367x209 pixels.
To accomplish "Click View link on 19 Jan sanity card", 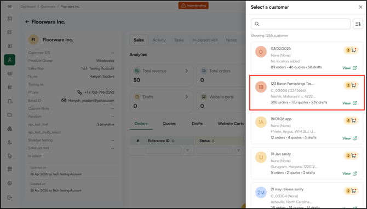I will pyautogui.click(x=349, y=173).
